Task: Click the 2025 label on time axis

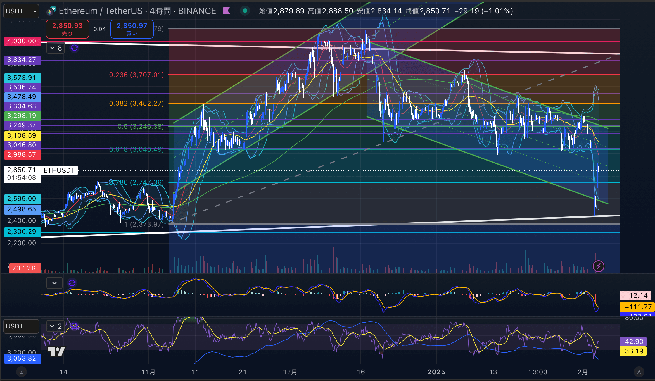Action: point(436,372)
